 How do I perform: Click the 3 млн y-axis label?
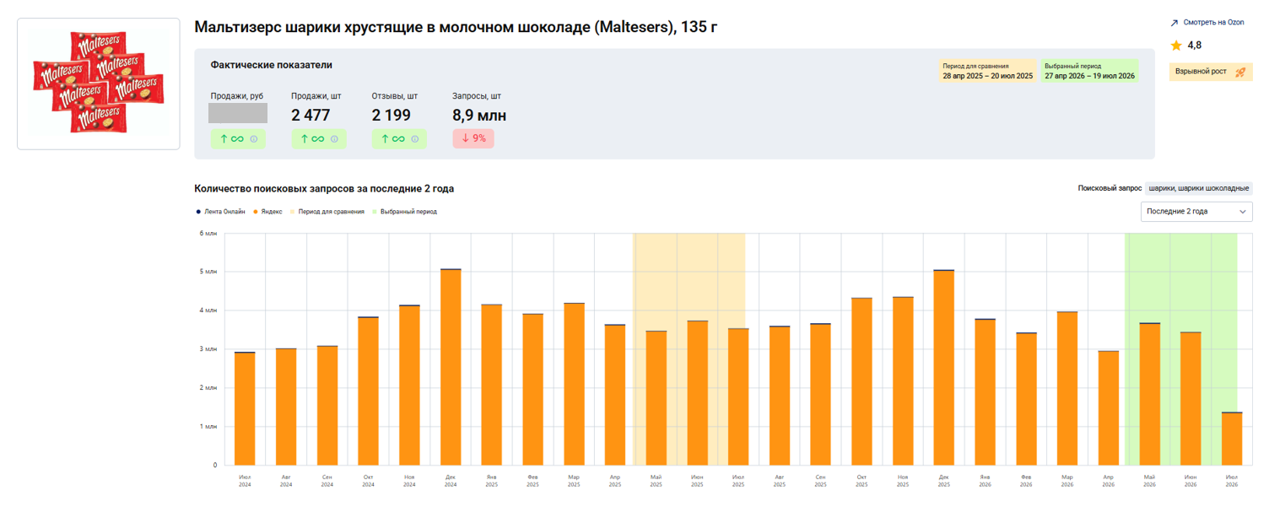point(208,348)
